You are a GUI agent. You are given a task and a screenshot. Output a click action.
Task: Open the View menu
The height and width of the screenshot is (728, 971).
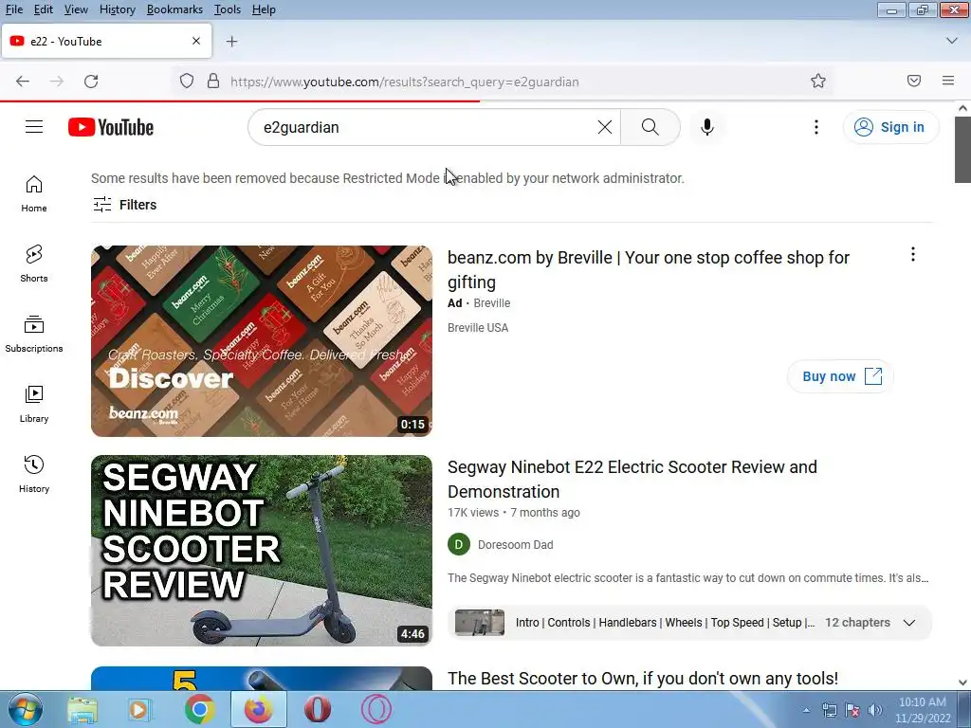[76, 9]
